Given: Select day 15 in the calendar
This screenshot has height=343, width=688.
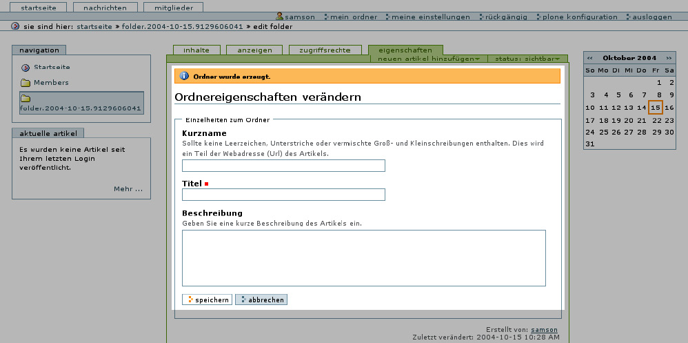Looking at the screenshot, I should coord(655,107).
